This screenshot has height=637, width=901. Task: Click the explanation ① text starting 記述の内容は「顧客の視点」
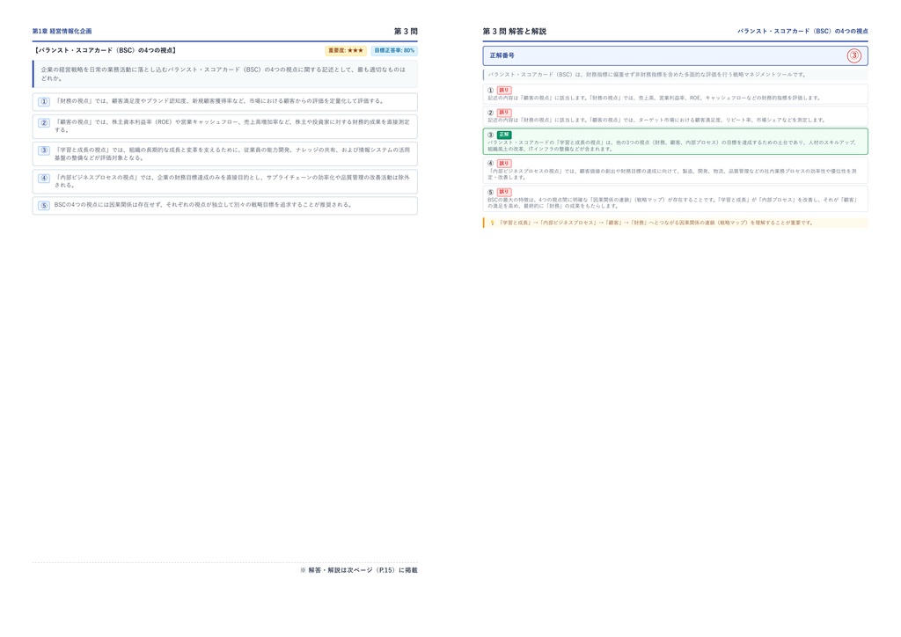(655, 99)
